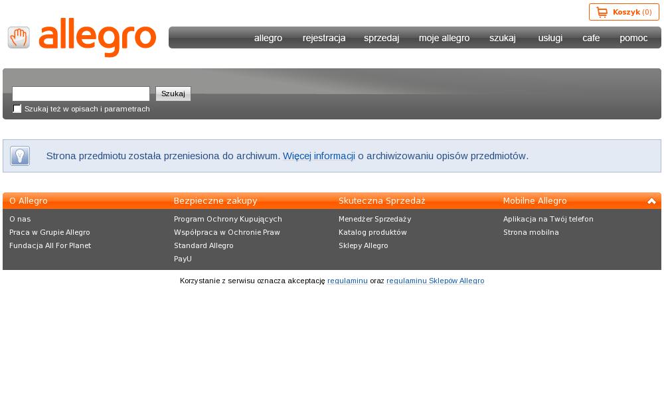Click 'Praca w Grupie Allegro' link
This screenshot has width=664, height=398.
tap(50, 232)
